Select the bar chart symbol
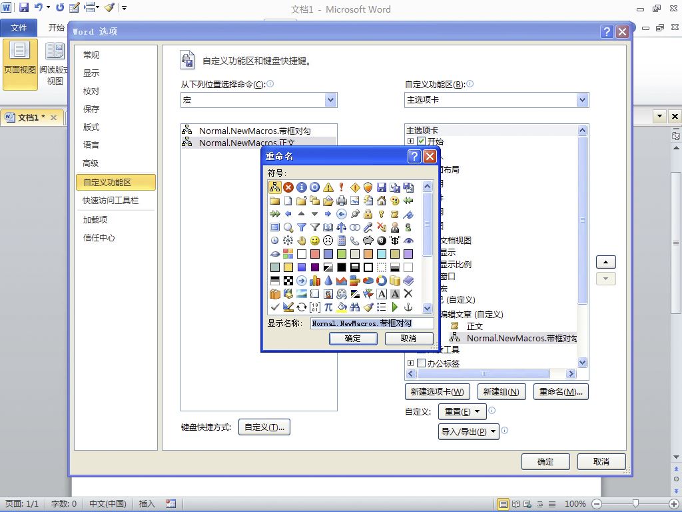 315,281
